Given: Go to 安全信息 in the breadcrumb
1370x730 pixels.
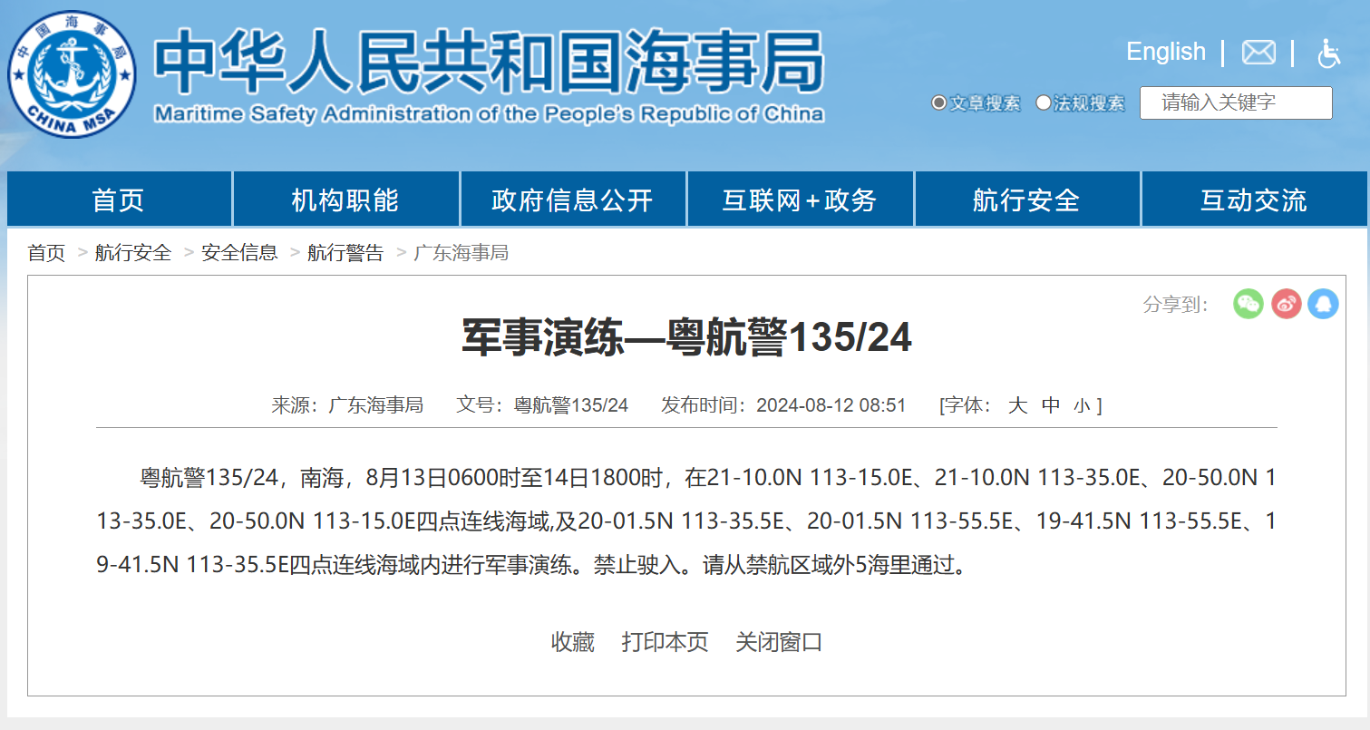Looking at the screenshot, I should click(x=239, y=253).
